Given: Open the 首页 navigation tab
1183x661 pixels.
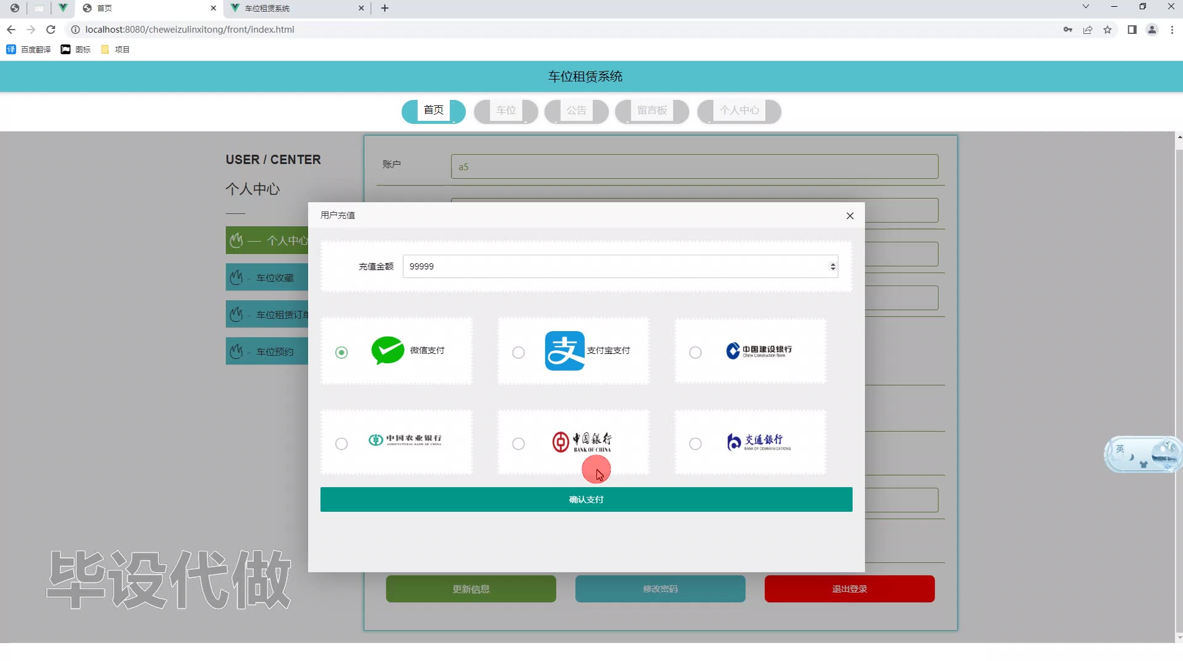Looking at the screenshot, I should 433,110.
